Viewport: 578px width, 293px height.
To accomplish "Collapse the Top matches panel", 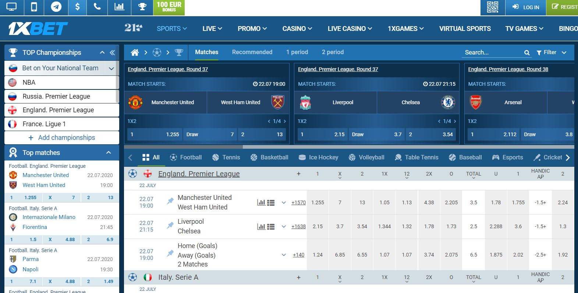I will pos(109,152).
